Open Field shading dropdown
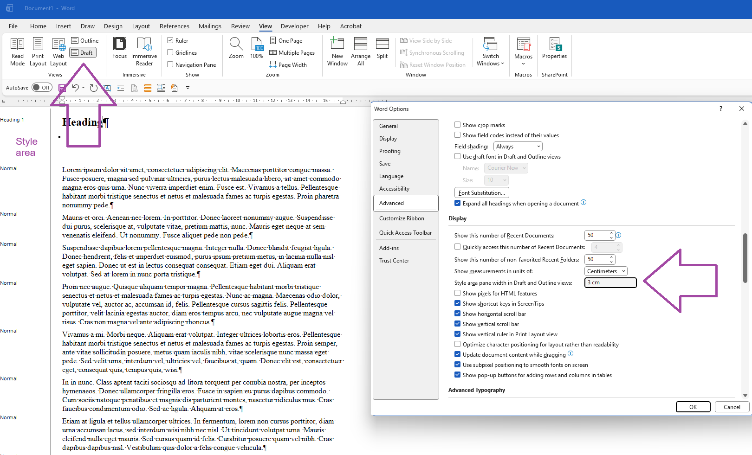 pyautogui.click(x=518, y=147)
